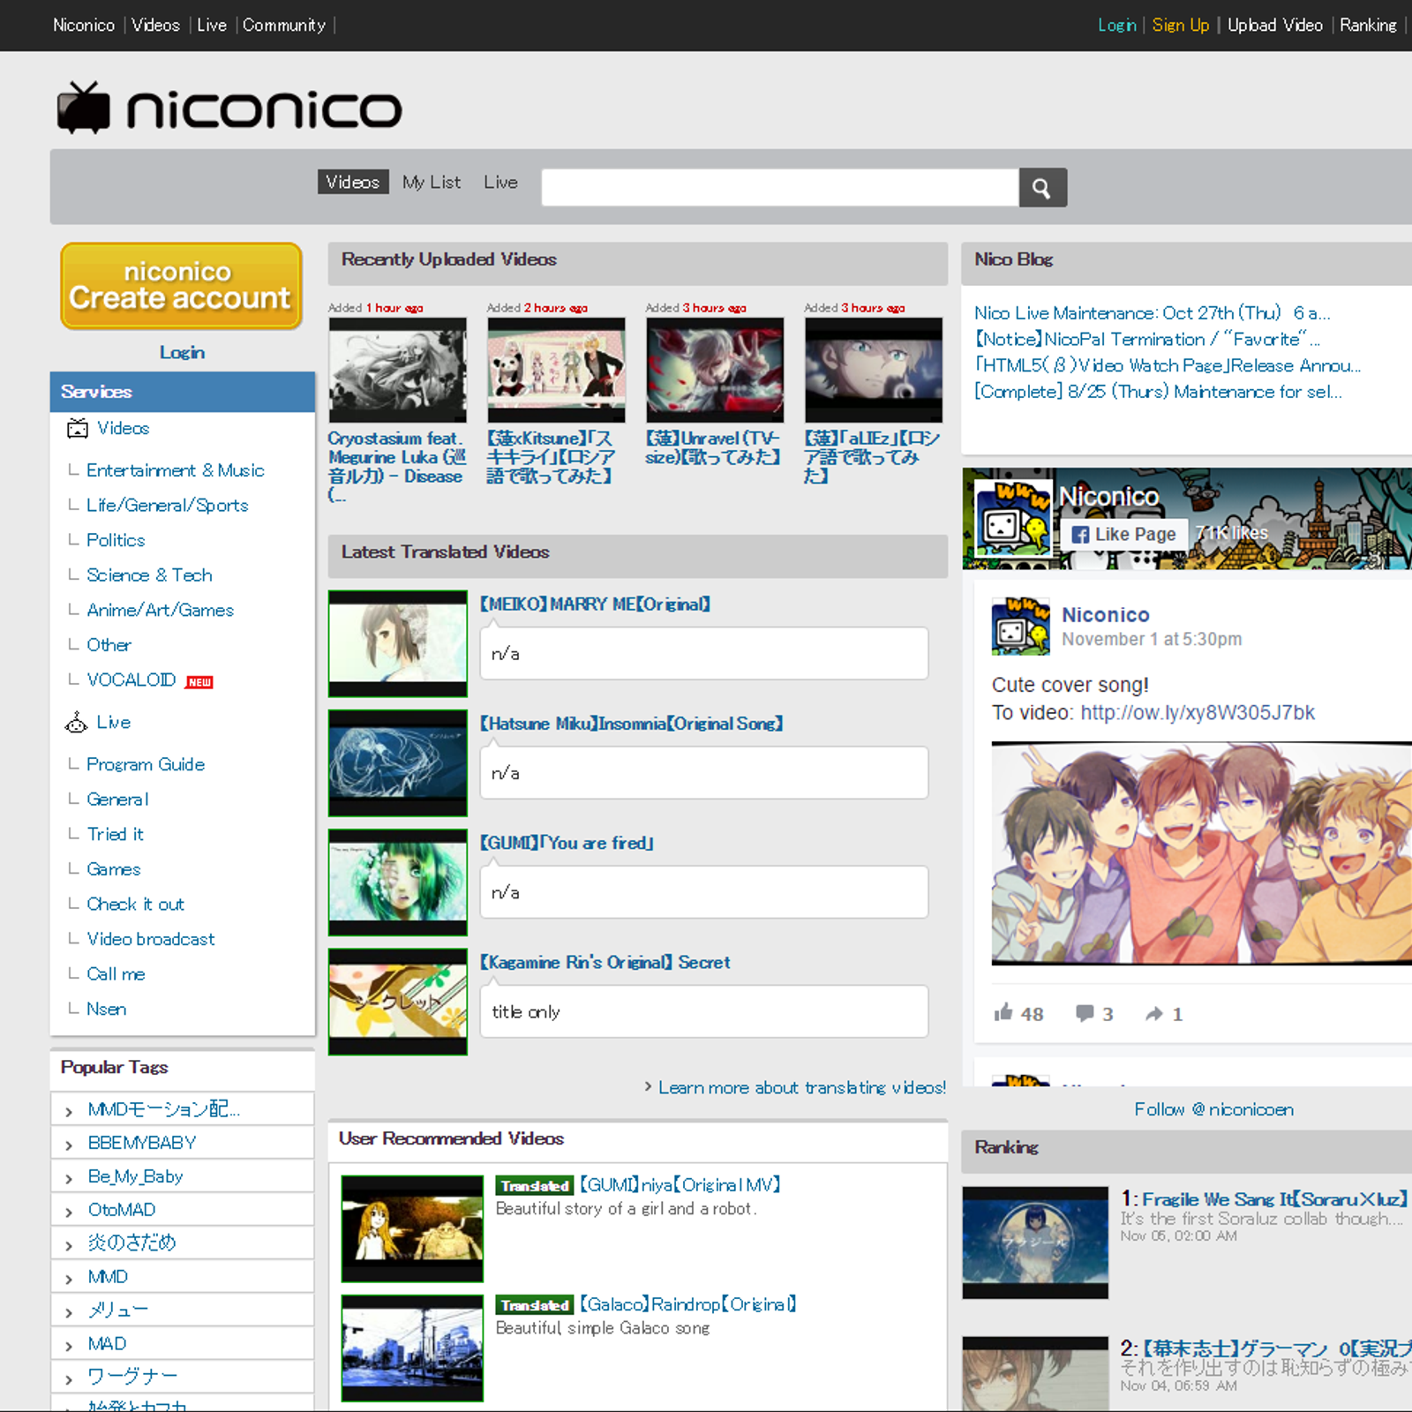Open HTML5 Video Watch Page release post
Screen dimensions: 1412x1412
pyautogui.click(x=1168, y=365)
